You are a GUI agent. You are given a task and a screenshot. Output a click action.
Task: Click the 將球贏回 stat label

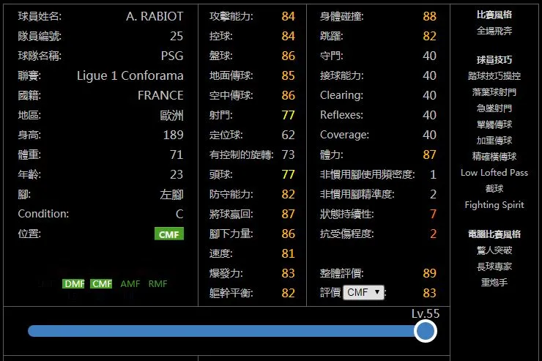(231, 214)
